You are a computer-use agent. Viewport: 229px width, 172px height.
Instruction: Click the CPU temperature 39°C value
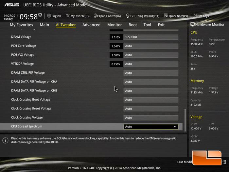[212, 44]
